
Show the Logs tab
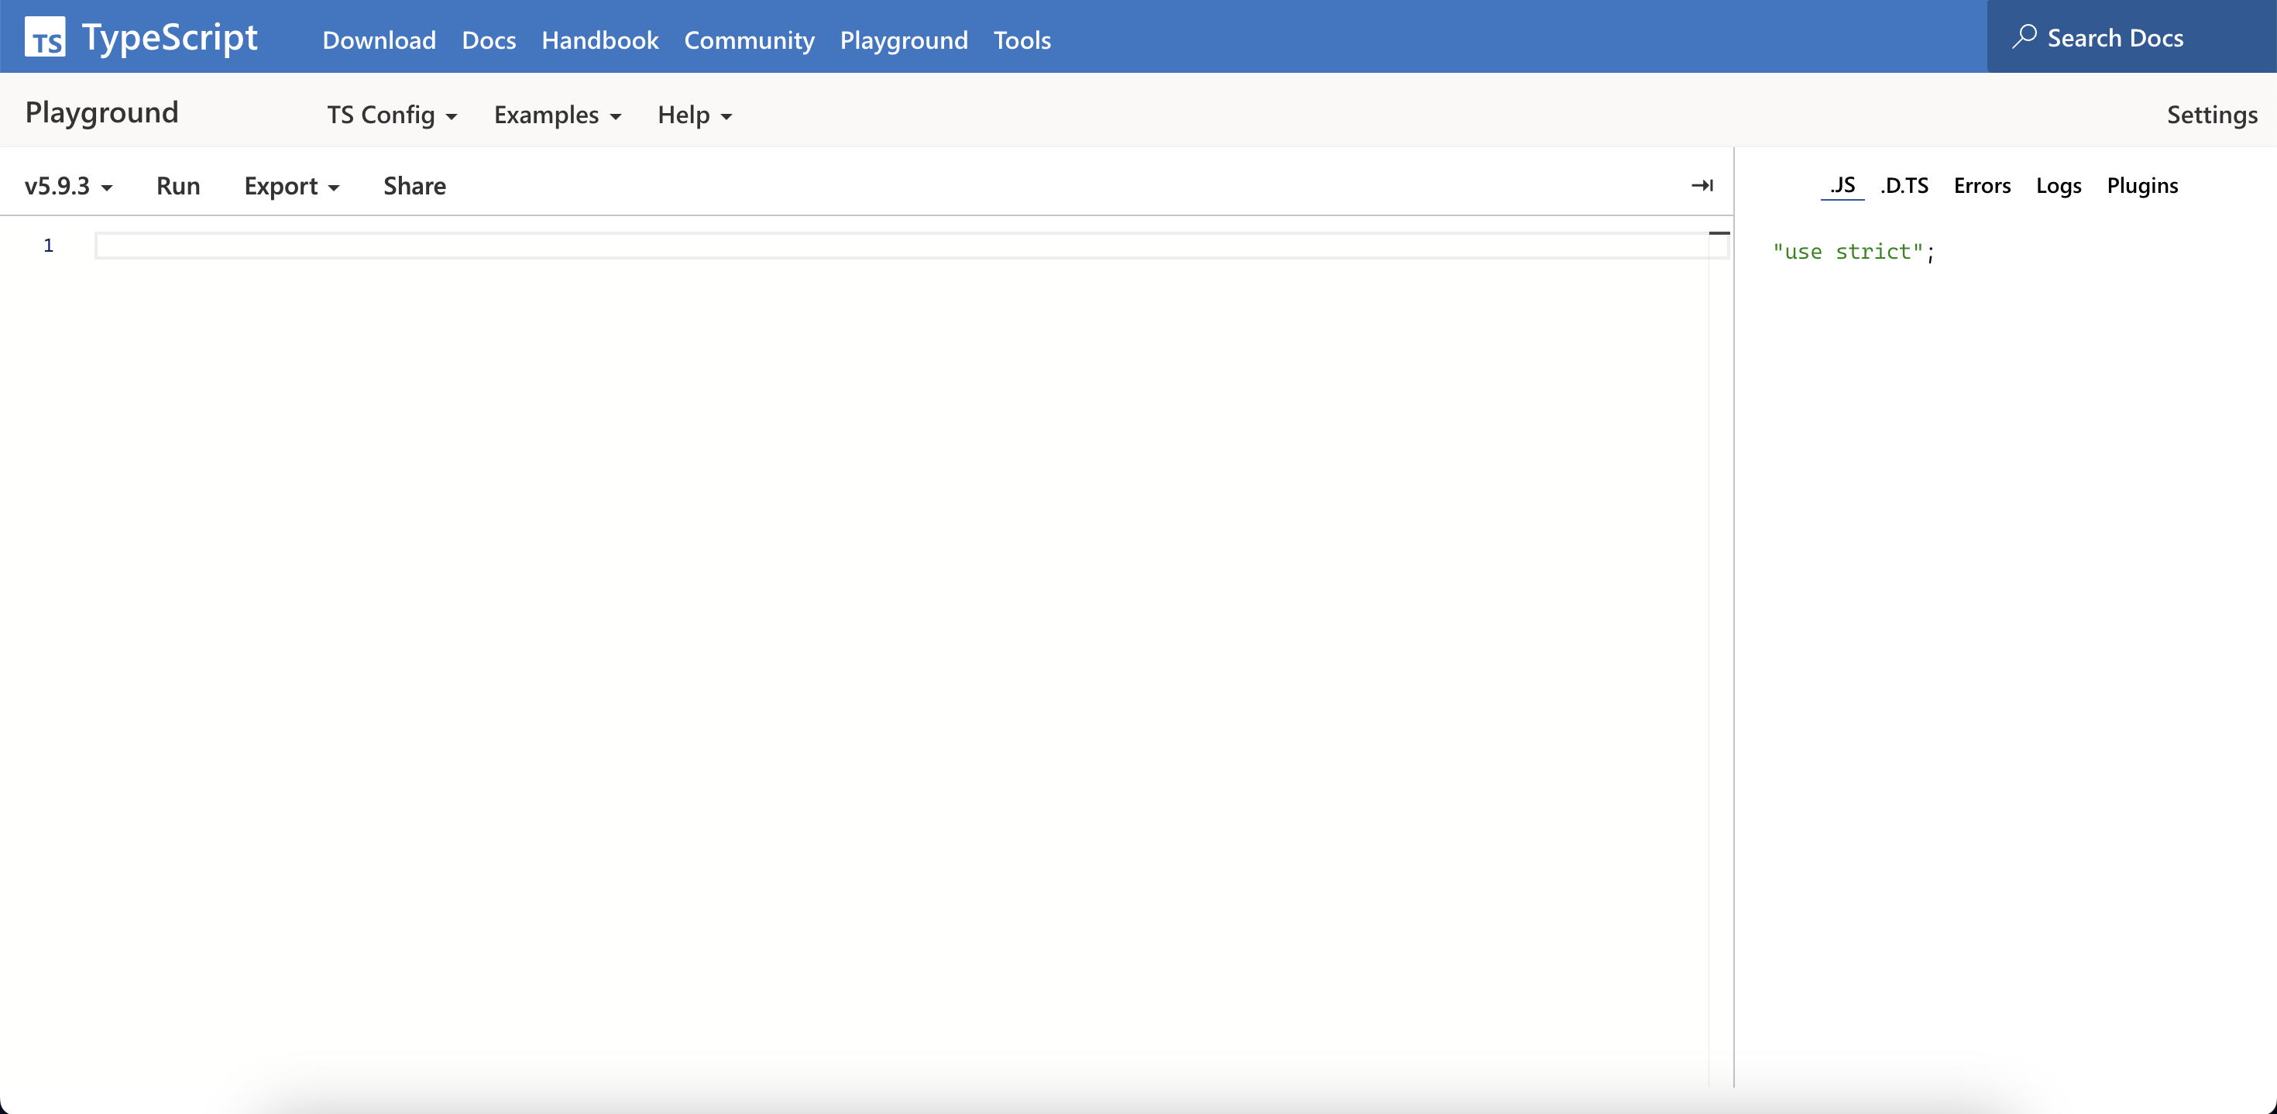tap(2059, 186)
